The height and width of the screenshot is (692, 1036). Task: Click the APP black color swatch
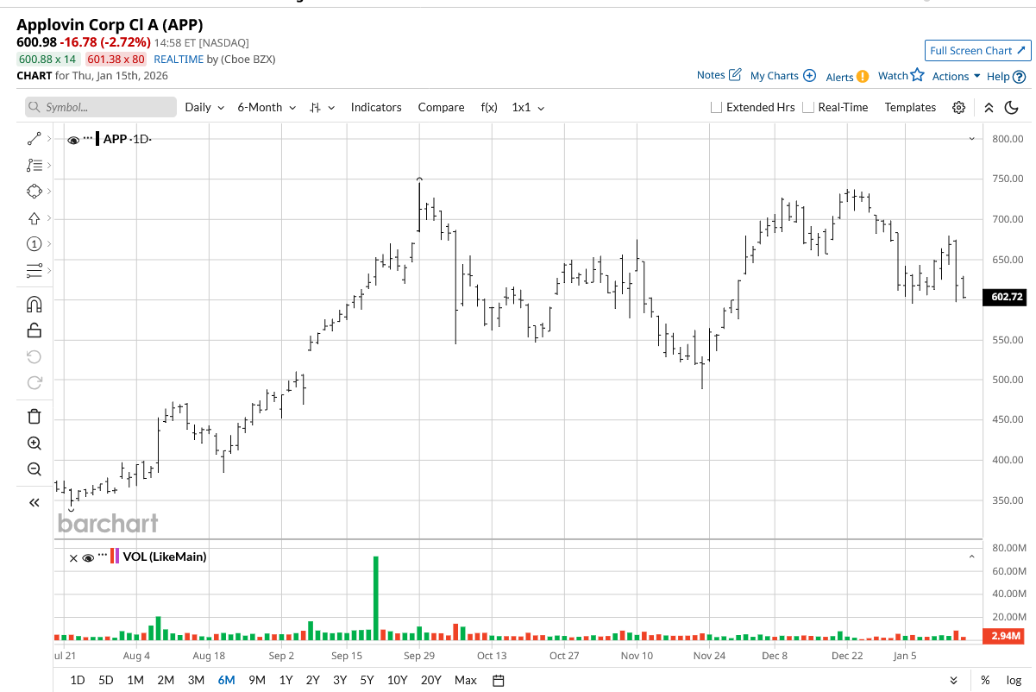97,138
